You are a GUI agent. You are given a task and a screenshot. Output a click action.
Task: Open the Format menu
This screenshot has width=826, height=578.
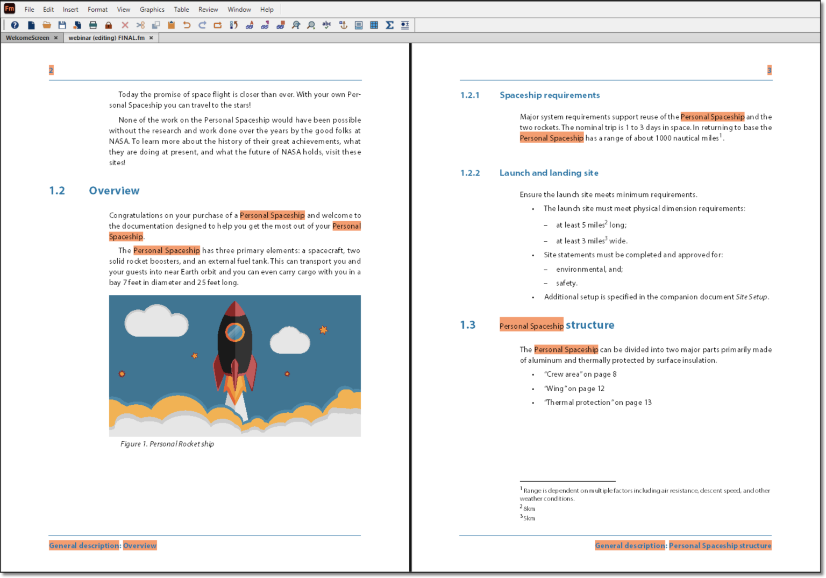click(x=97, y=9)
